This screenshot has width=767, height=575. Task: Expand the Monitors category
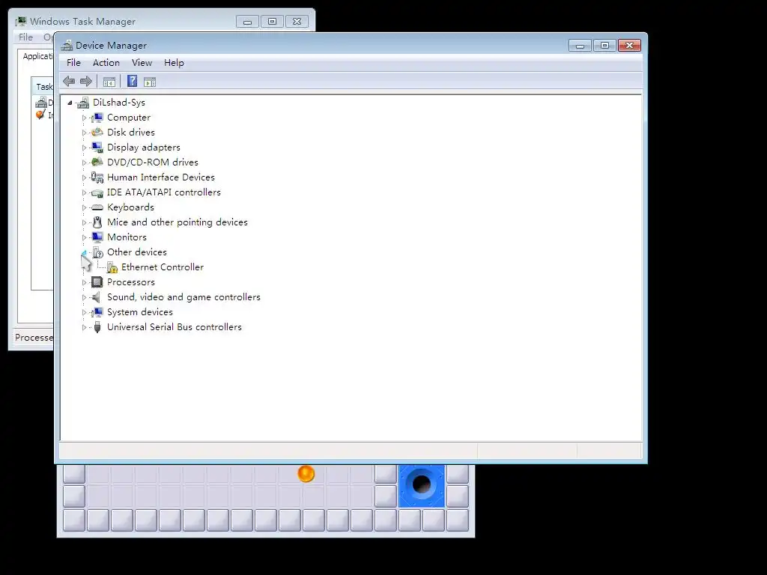coord(84,237)
